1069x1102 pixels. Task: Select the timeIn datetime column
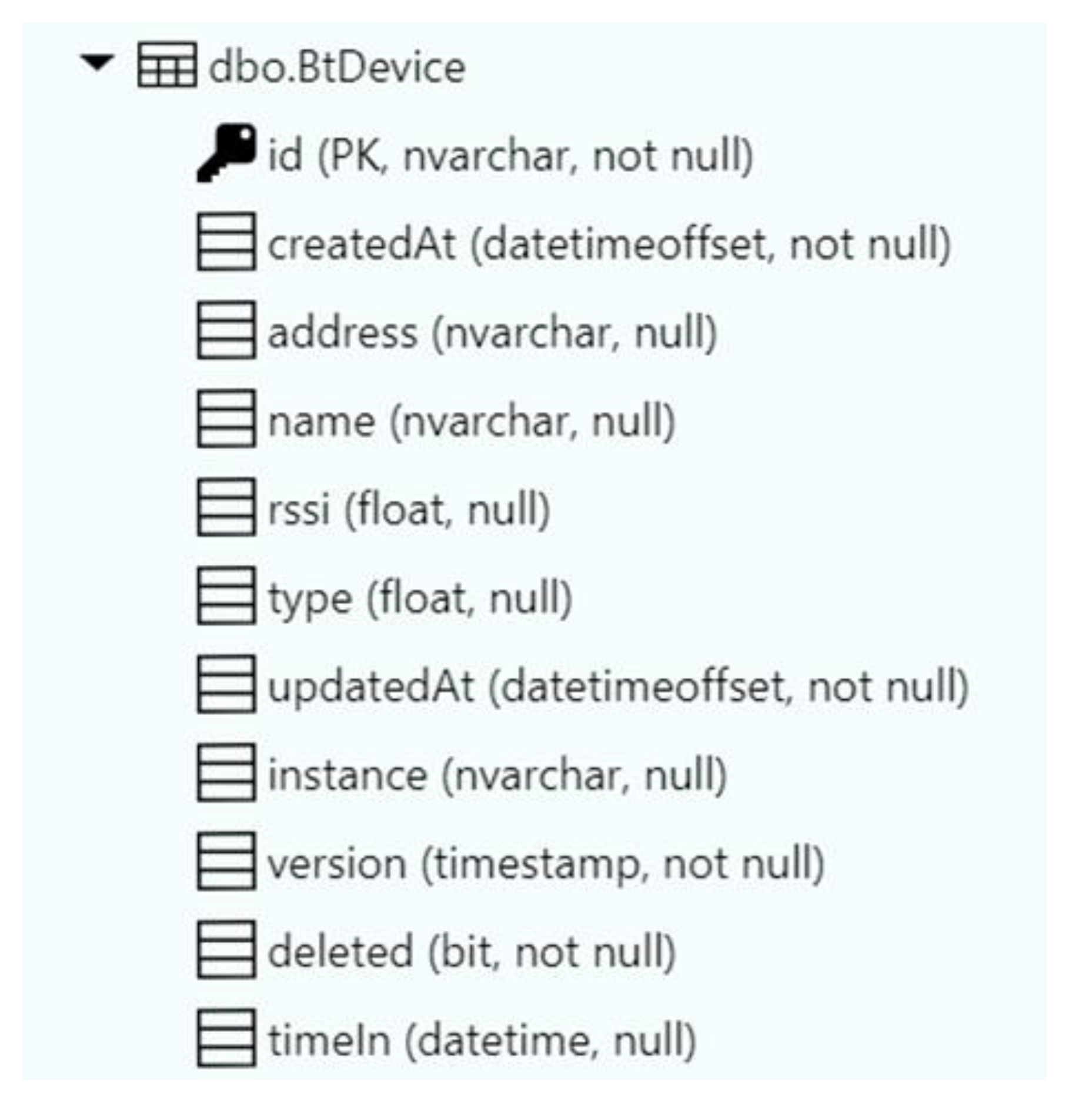[482, 1040]
